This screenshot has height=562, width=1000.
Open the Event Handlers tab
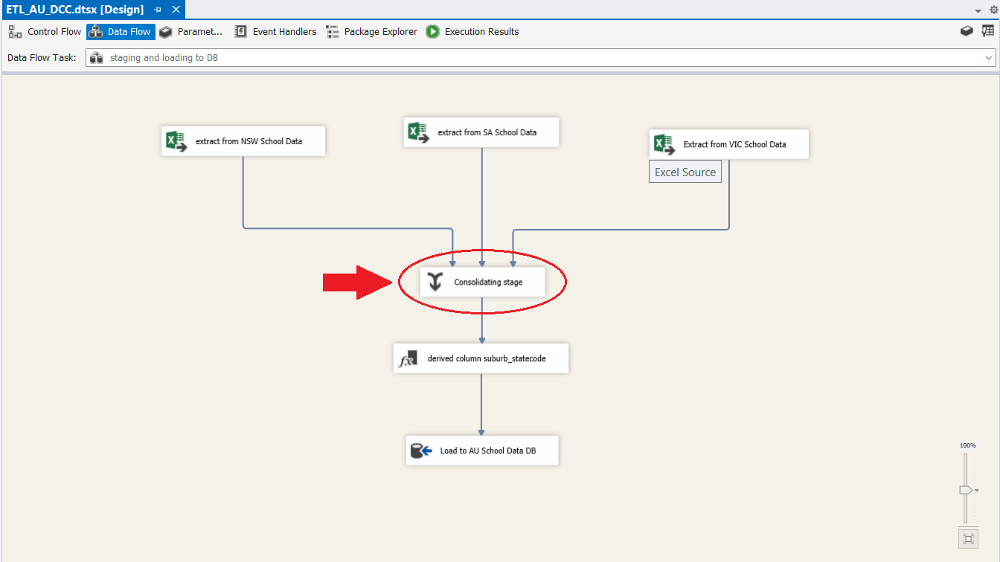tap(276, 32)
